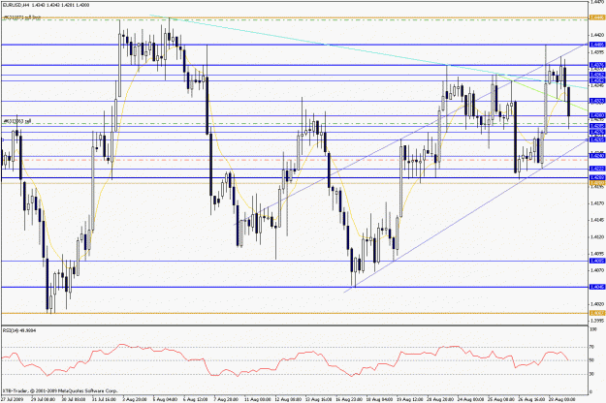Select the blue 1.4045 horizontal line price tag

(597, 287)
